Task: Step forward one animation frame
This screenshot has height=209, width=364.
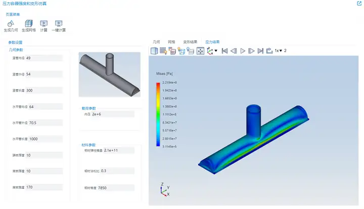Action: tap(251, 51)
